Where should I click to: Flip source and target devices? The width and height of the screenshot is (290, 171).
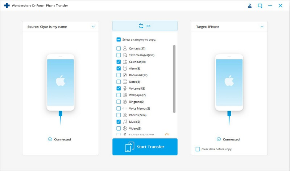[145, 26]
